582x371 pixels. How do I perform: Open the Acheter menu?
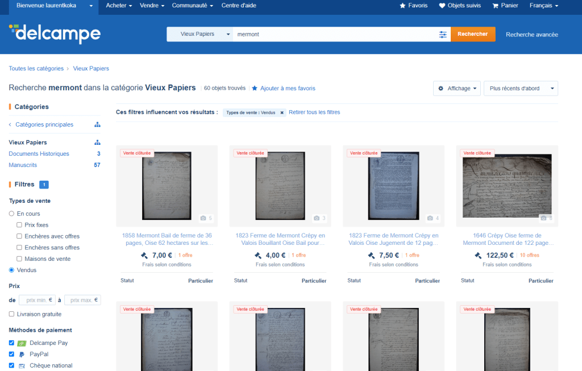tap(119, 6)
